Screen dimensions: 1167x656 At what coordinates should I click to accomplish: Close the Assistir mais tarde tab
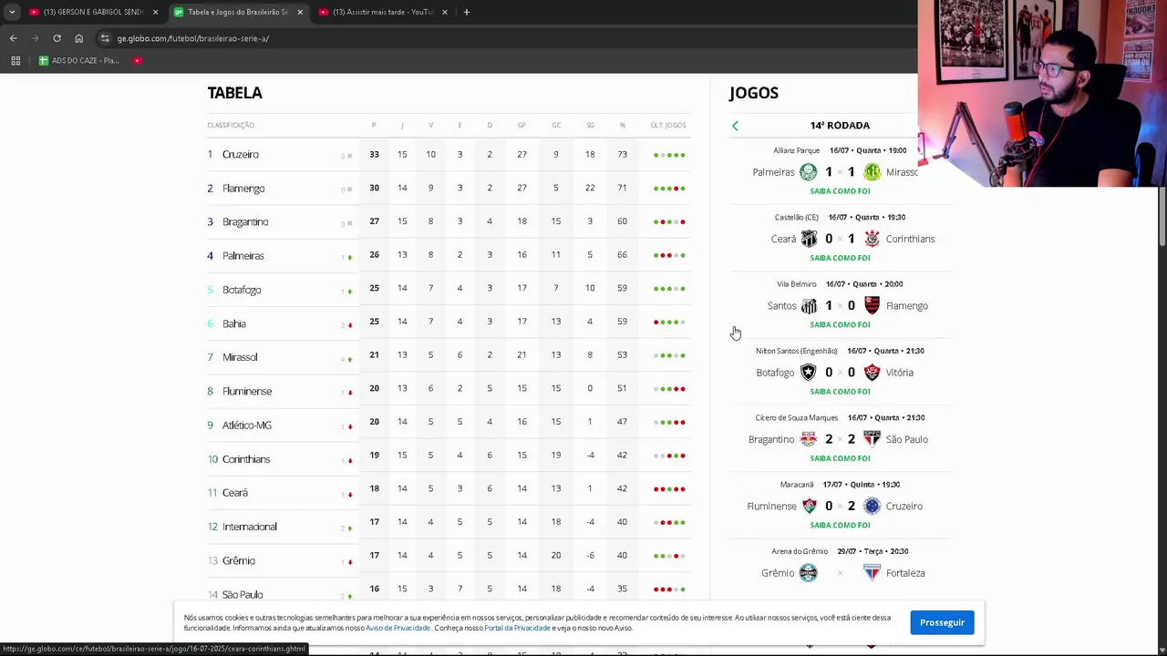tap(445, 12)
